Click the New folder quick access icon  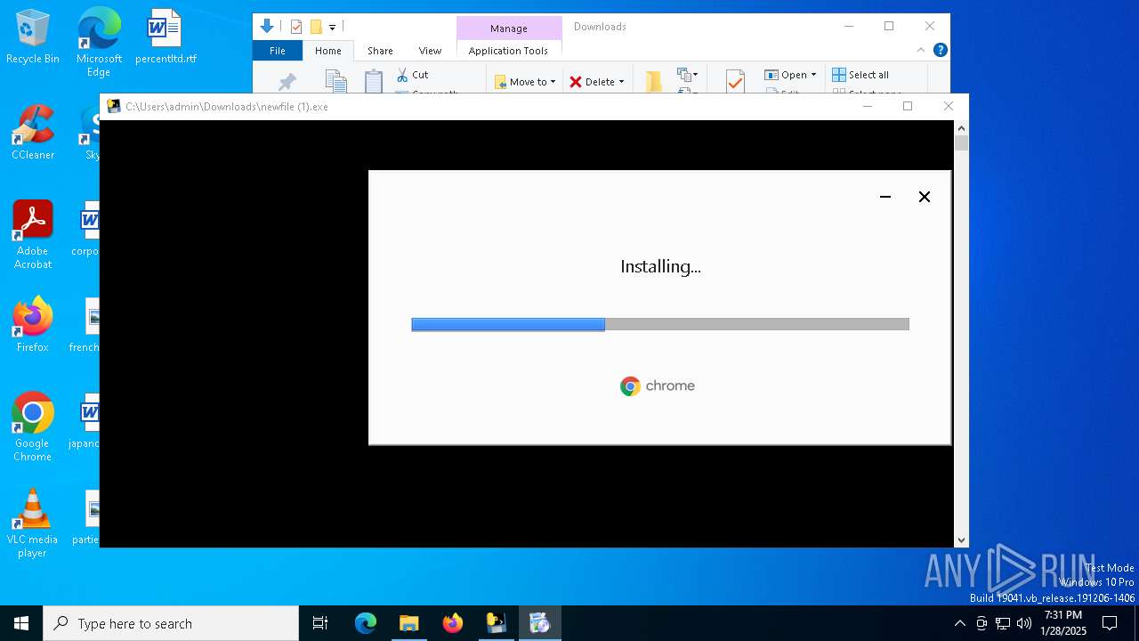tap(316, 27)
